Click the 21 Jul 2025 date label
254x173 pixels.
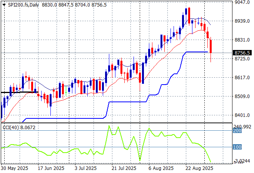(x=124, y=168)
